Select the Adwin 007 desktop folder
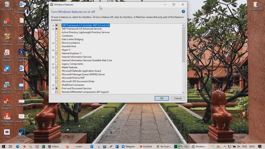The image size is (265, 149). coord(255,6)
